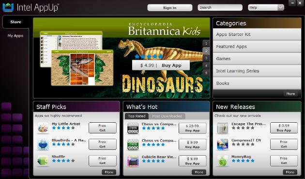Open the MoneyBag app icon
This screenshot has width=305, height=179.
223,161
